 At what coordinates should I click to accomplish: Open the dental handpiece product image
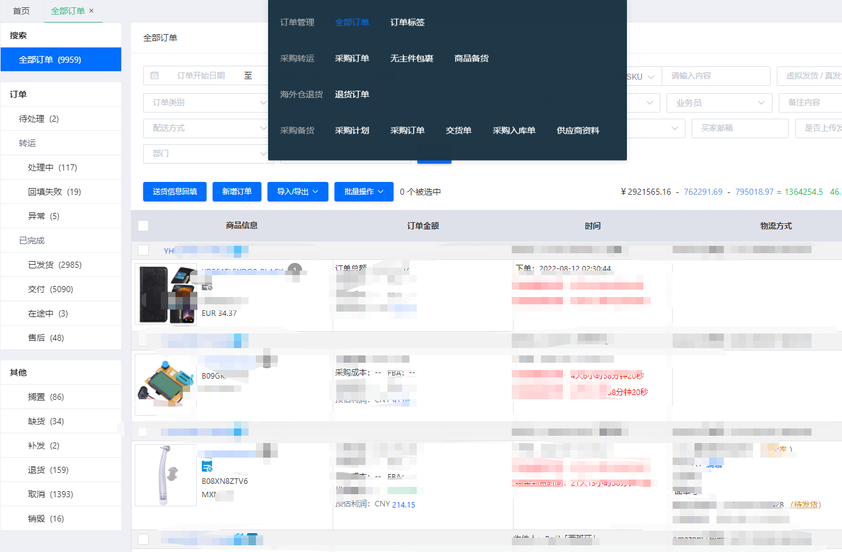pos(166,475)
